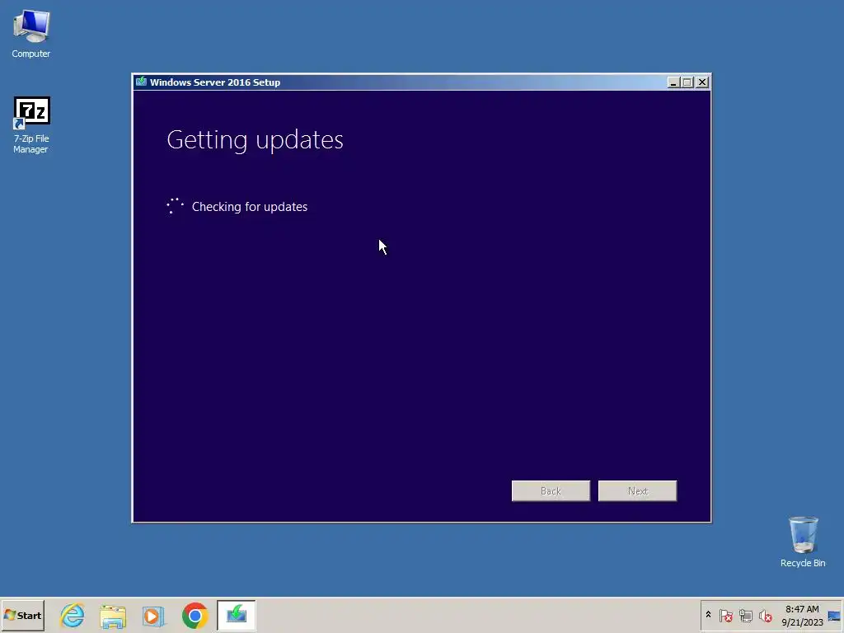
Task: Launch Windows Media Player from taskbar
Action: coord(153,615)
